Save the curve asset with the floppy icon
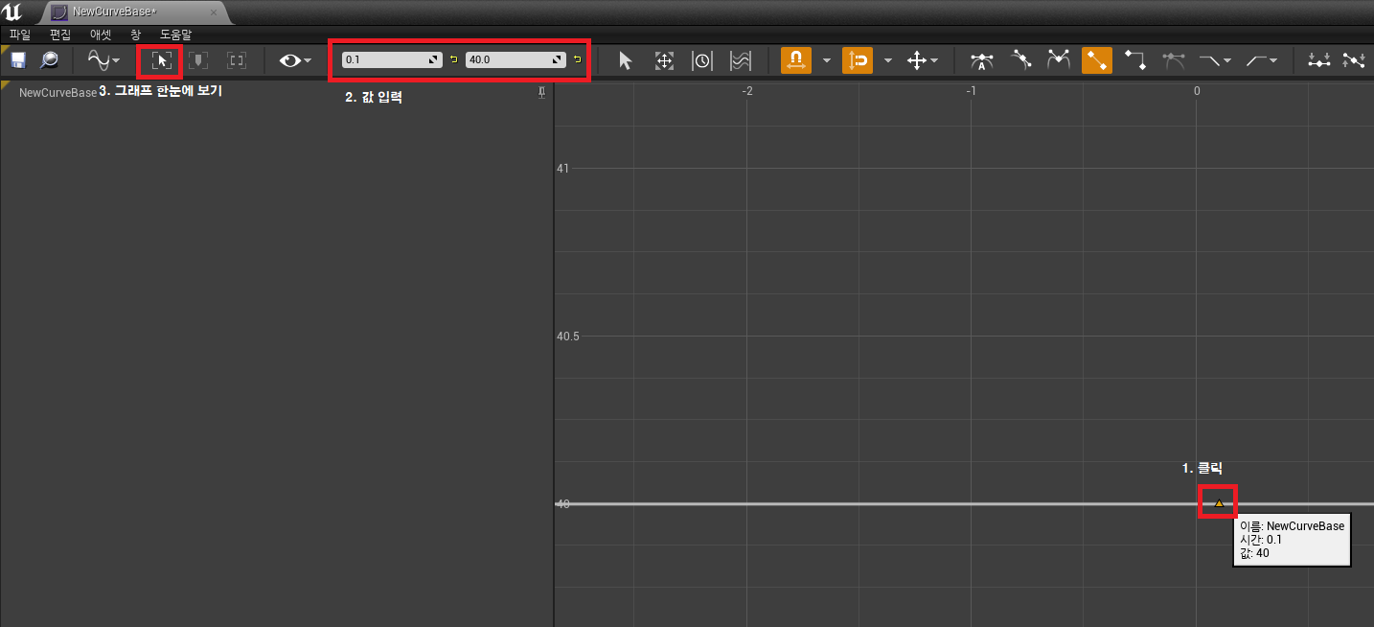 click(x=18, y=60)
